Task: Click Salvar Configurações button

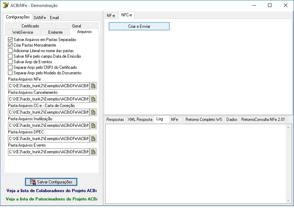Action: coord(51,182)
